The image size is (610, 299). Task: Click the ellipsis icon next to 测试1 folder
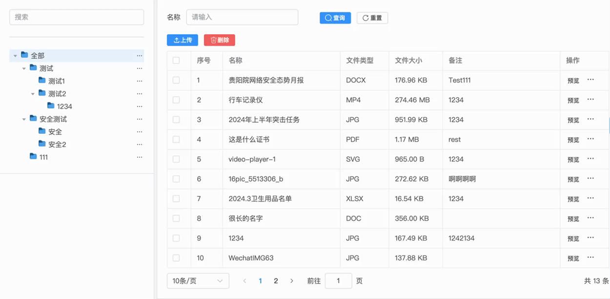[x=140, y=81]
